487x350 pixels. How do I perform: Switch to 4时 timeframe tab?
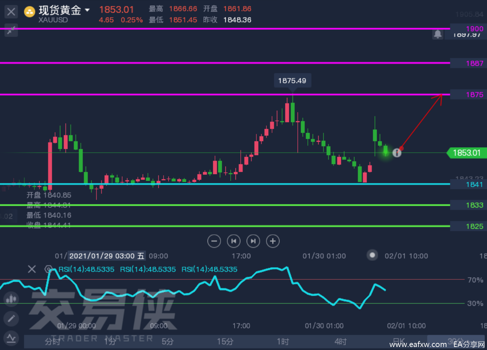[x=340, y=341]
